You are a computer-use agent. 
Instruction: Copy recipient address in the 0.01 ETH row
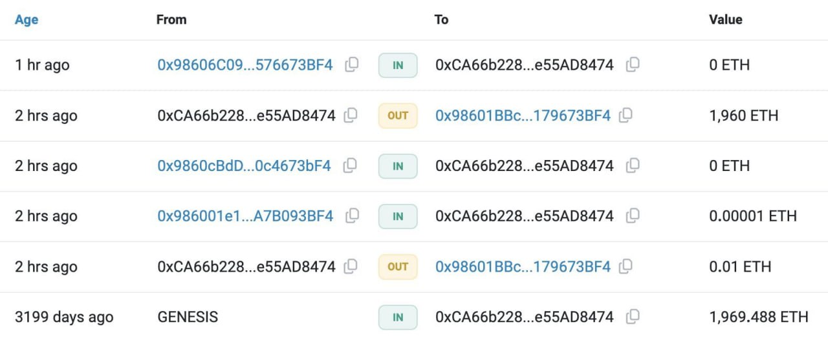626,266
